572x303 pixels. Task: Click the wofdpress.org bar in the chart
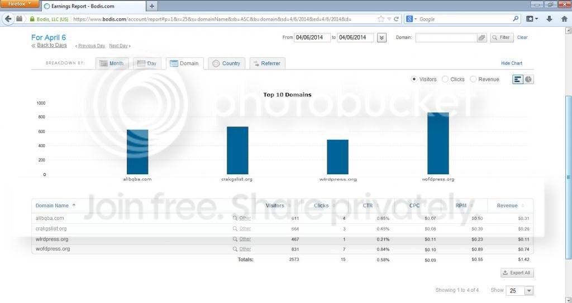[438, 143]
